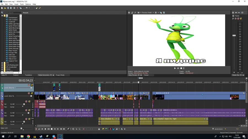248x139 pixels.
Task: Click the Search plug-ins field
Action: (x=12, y=12)
